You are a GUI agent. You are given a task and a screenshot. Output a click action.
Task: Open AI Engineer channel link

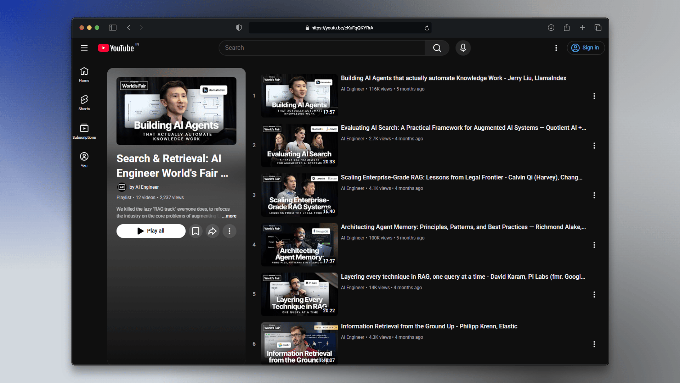click(x=144, y=187)
